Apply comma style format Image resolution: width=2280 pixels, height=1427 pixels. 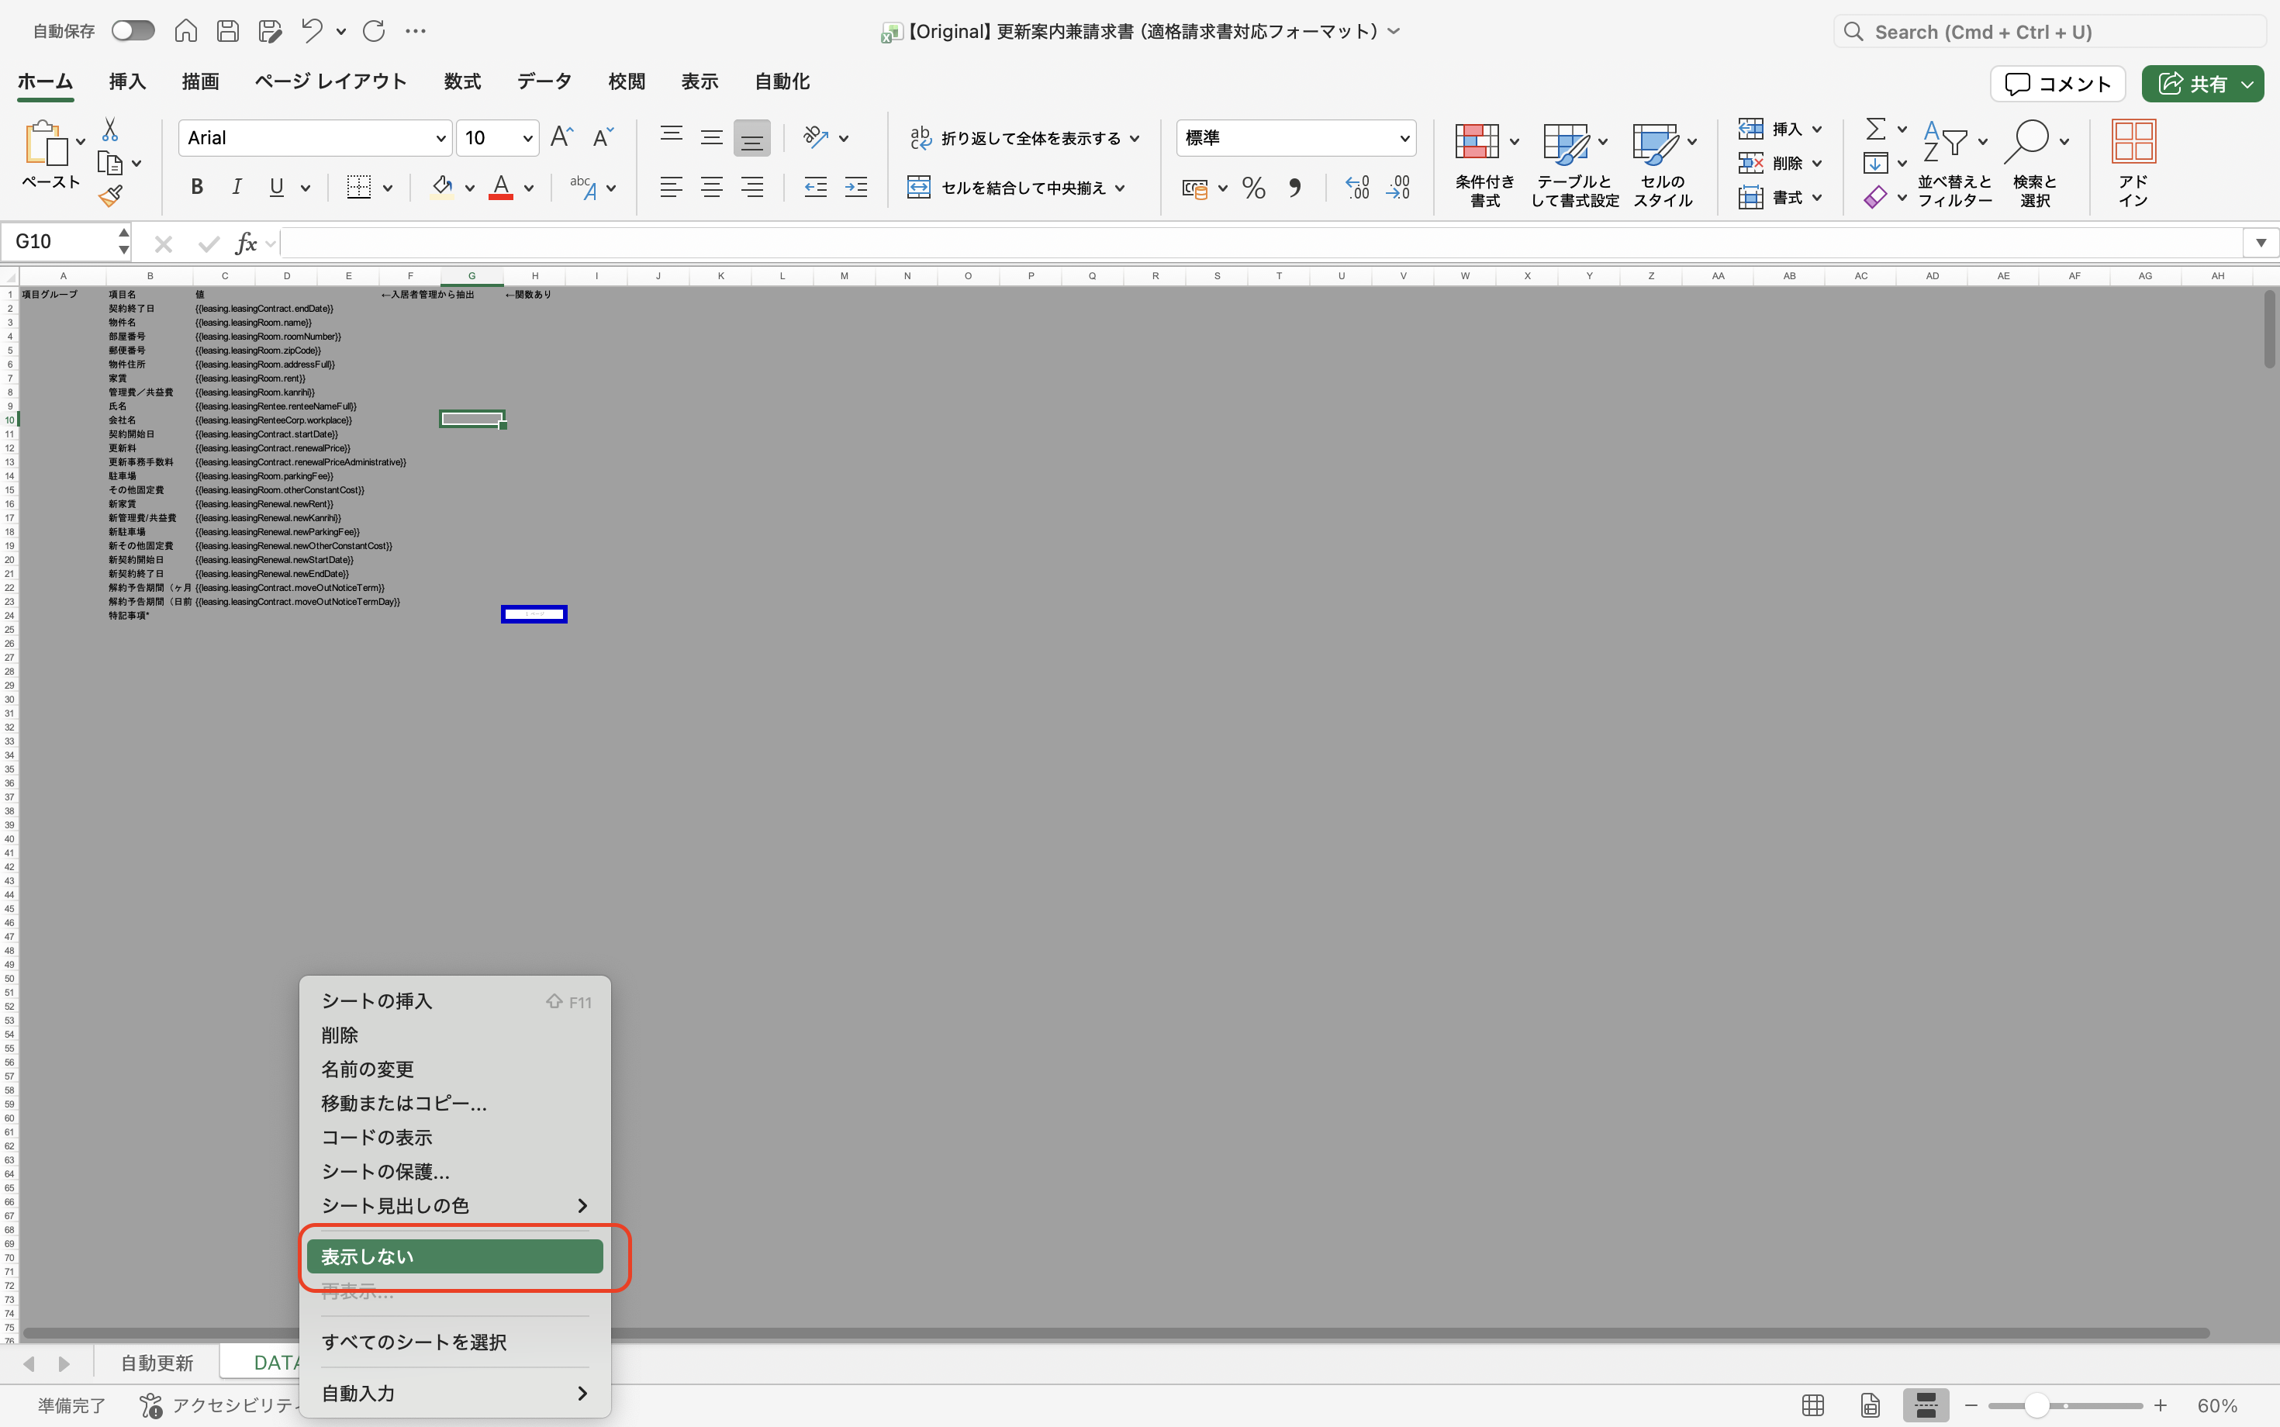[x=1295, y=188]
